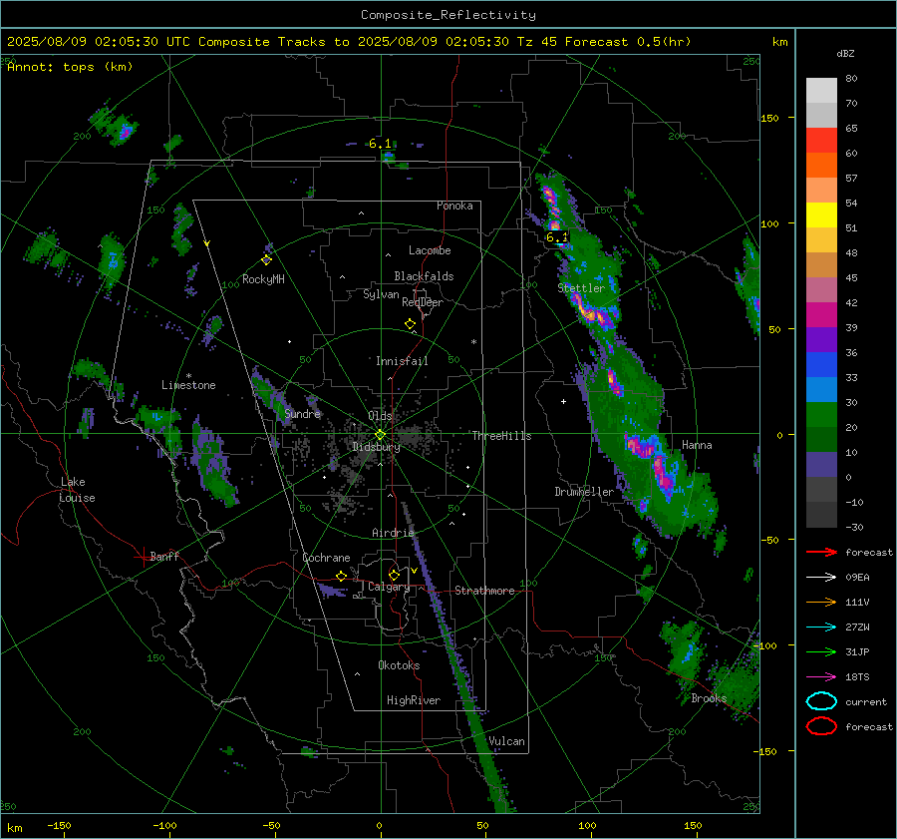This screenshot has width=897, height=839.
Task: Select the grey swatch between 70 and 65
Action: coord(821,115)
